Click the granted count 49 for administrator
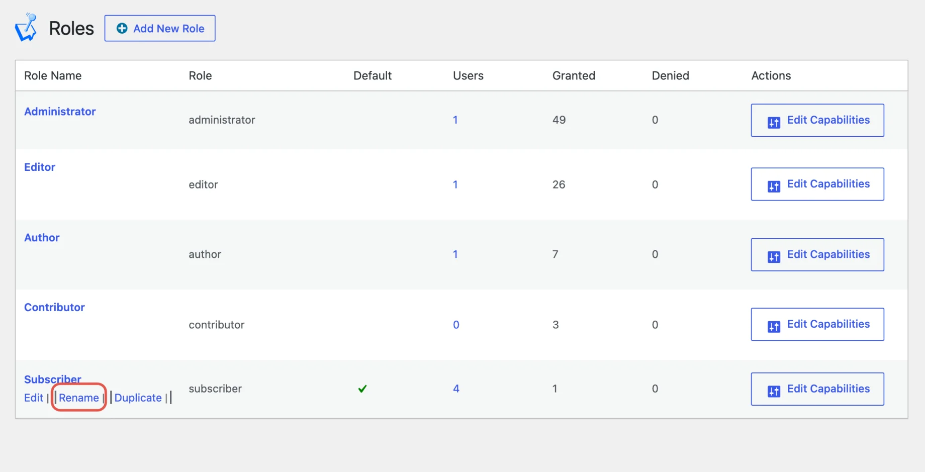The image size is (925, 472). click(559, 120)
